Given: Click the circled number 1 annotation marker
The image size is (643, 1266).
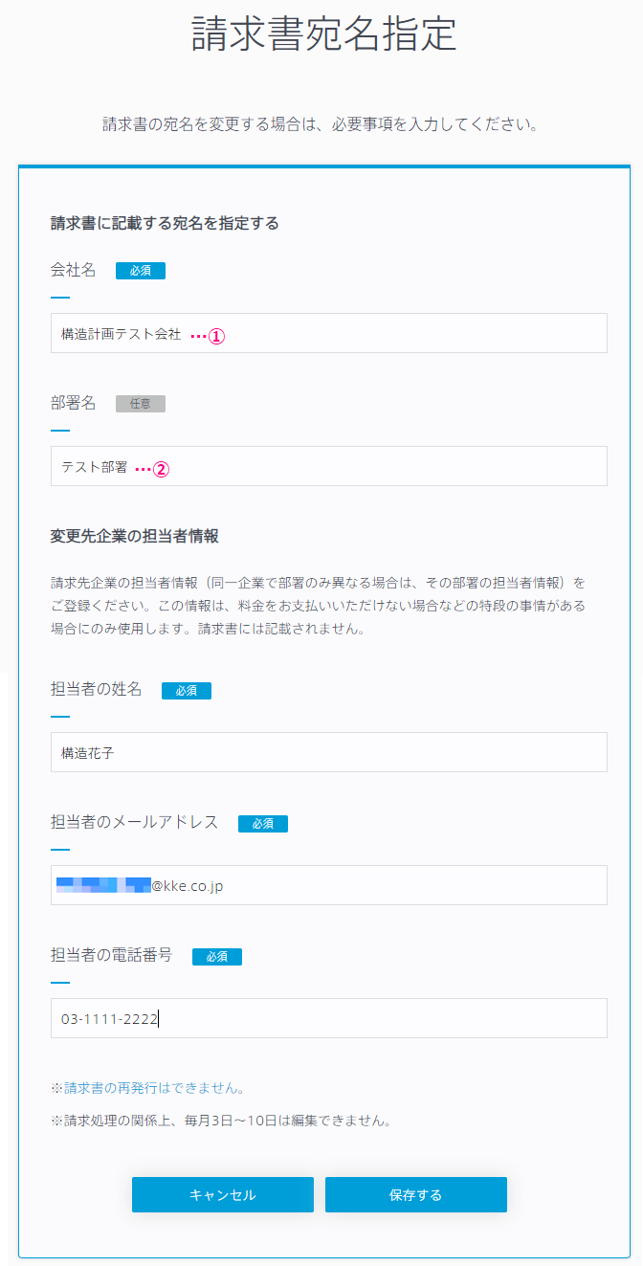Looking at the screenshot, I should pos(217,336).
